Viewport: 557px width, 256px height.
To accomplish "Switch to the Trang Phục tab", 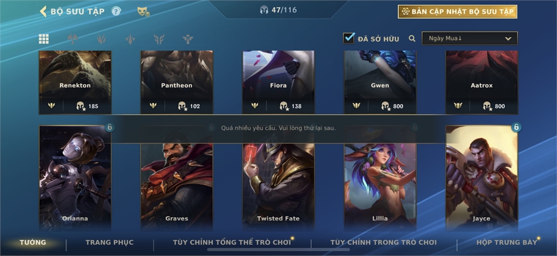I will tap(110, 242).
